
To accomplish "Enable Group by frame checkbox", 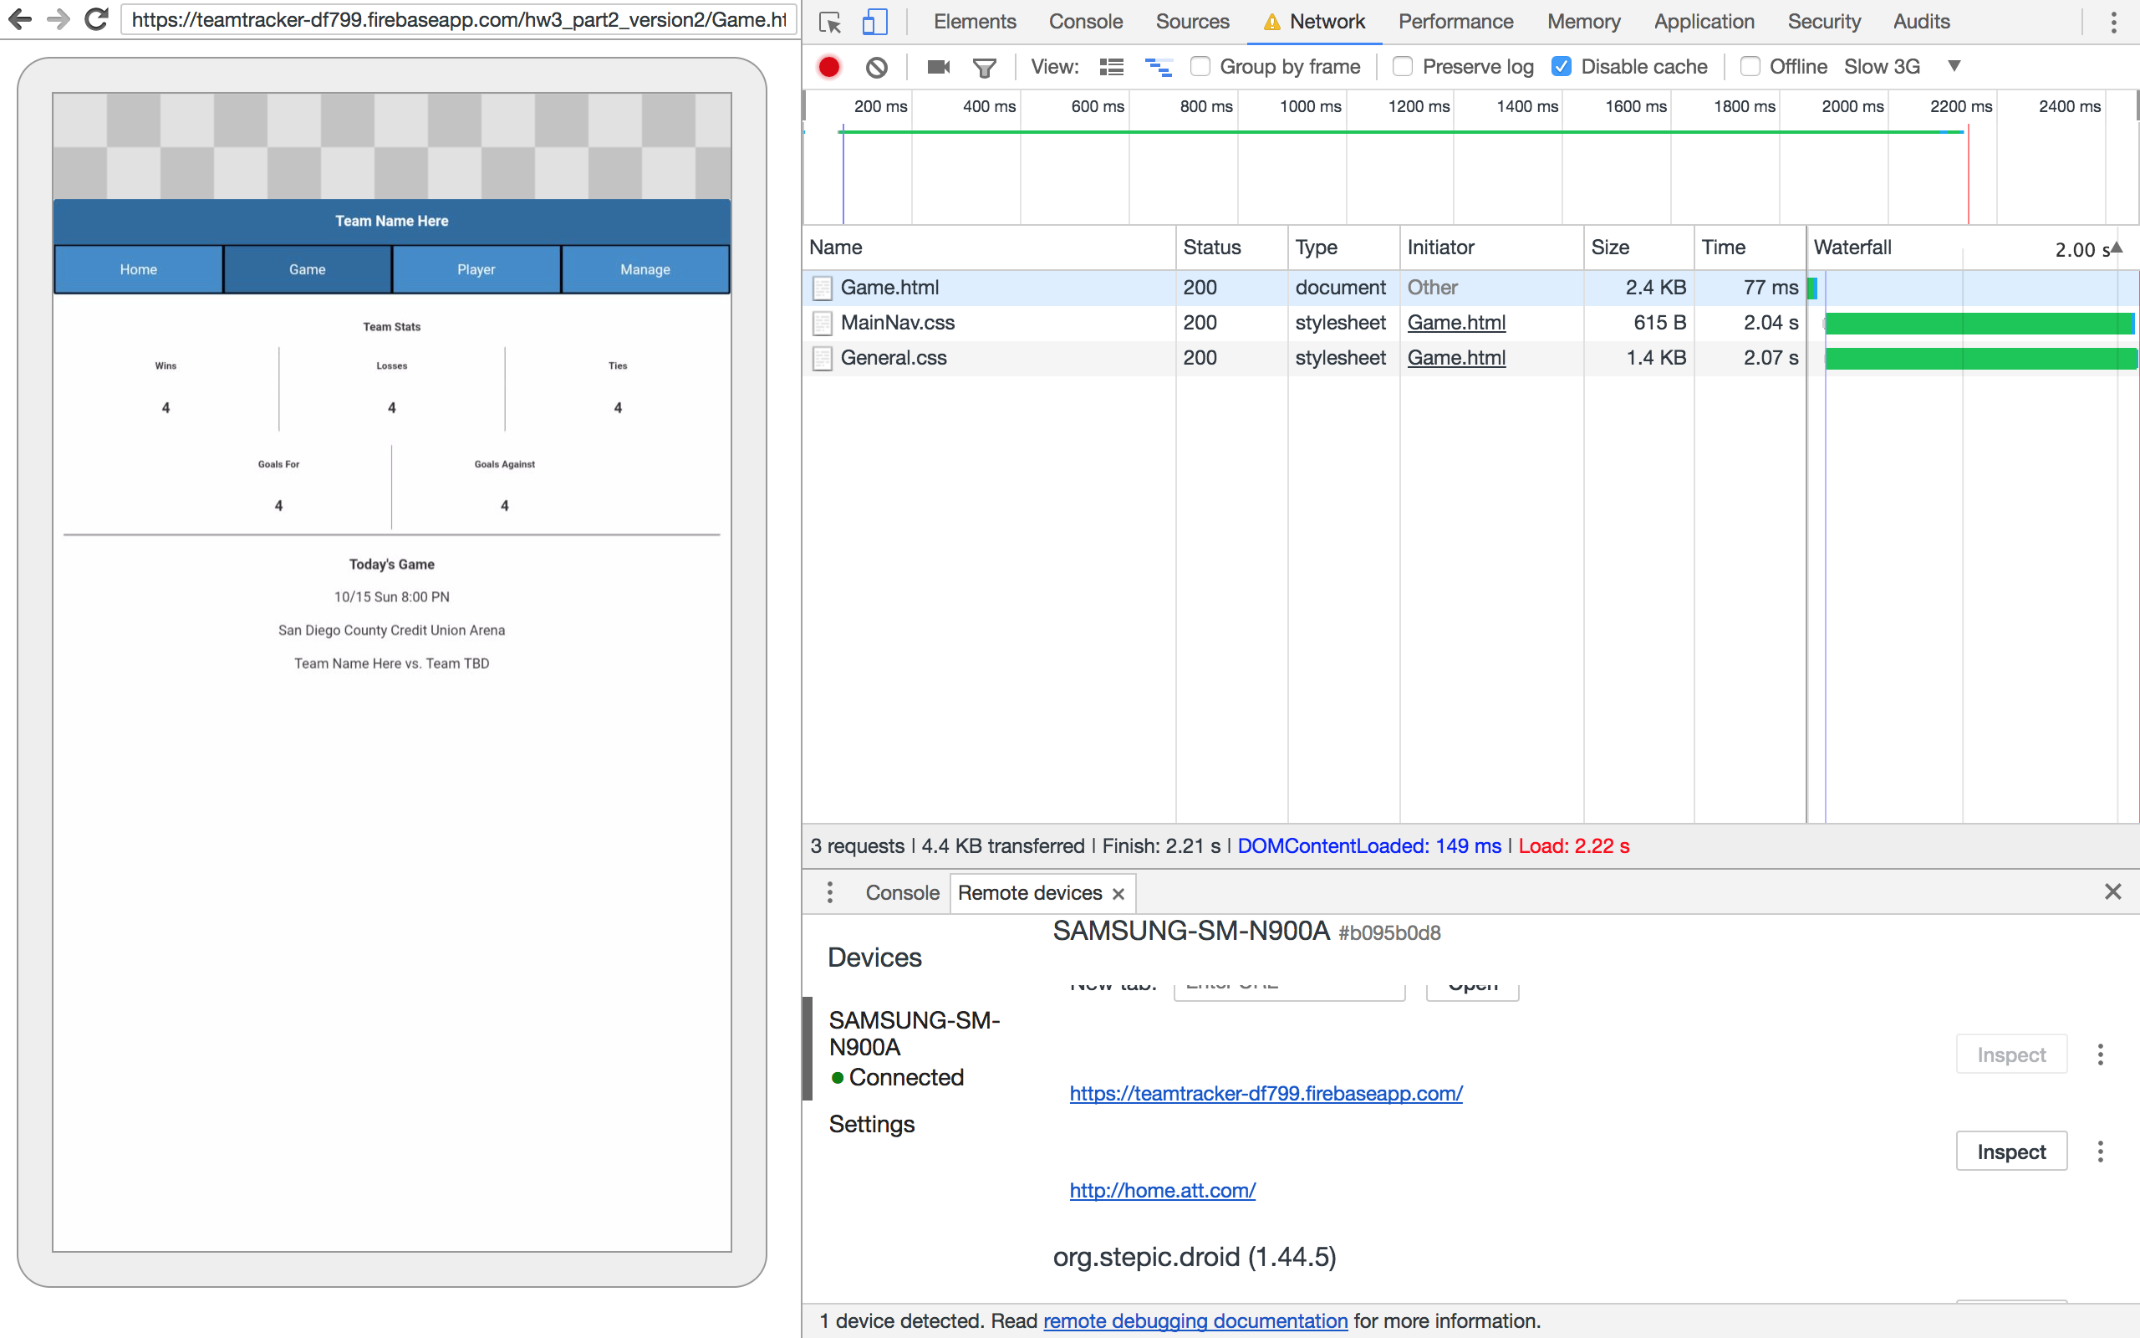I will pyautogui.click(x=1200, y=66).
